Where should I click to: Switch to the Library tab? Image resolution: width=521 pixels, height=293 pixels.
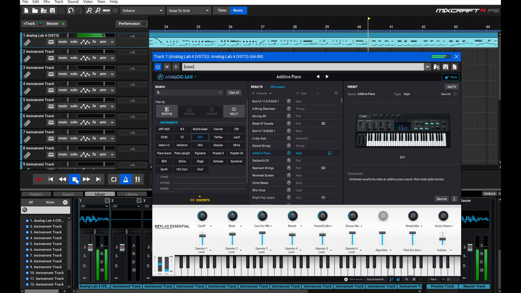tap(131, 194)
